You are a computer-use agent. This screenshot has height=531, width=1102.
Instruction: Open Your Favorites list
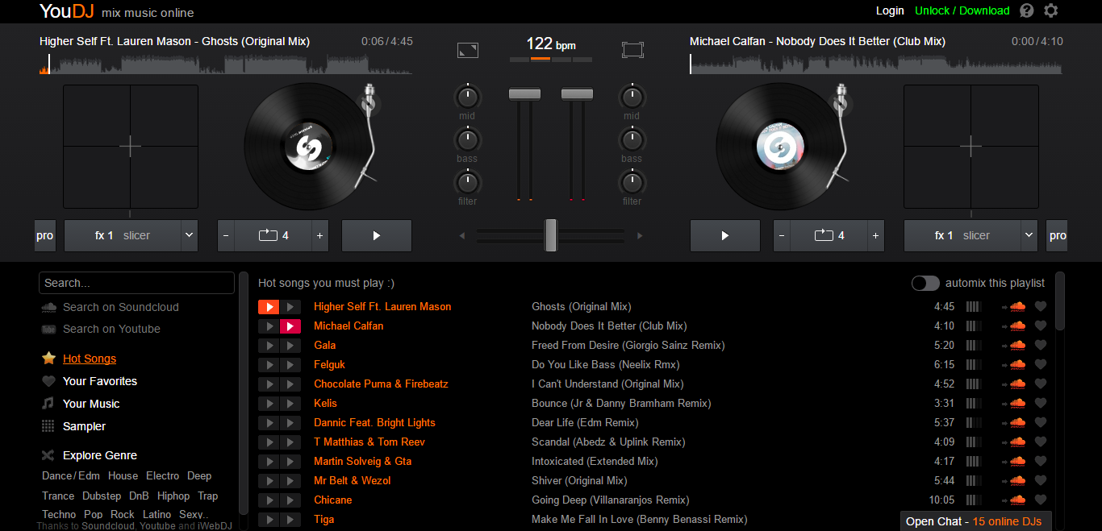tap(100, 381)
